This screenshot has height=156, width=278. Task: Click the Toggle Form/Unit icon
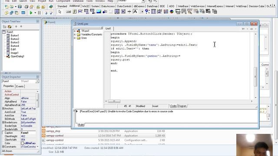coord(17,13)
